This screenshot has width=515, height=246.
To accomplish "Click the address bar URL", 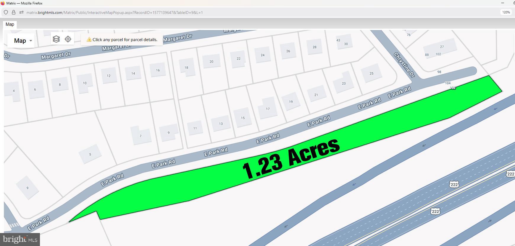I will click(x=114, y=12).
